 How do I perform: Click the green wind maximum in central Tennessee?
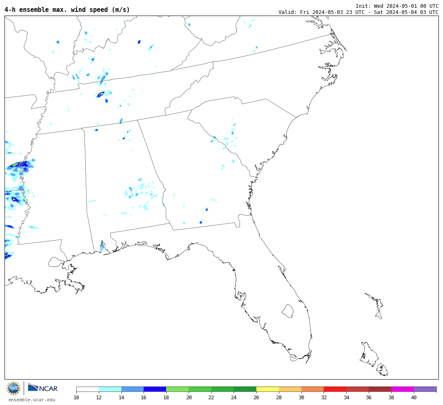pos(101,94)
